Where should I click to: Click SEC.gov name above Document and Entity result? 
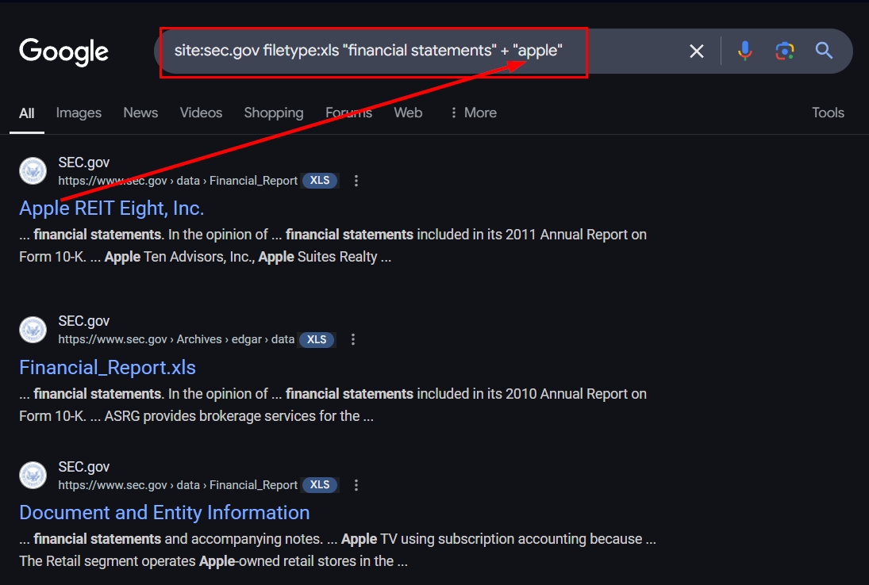[x=84, y=467]
